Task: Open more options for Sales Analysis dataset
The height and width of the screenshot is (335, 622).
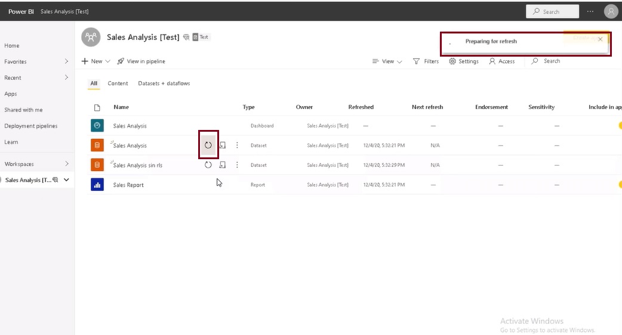Action: pyautogui.click(x=237, y=145)
